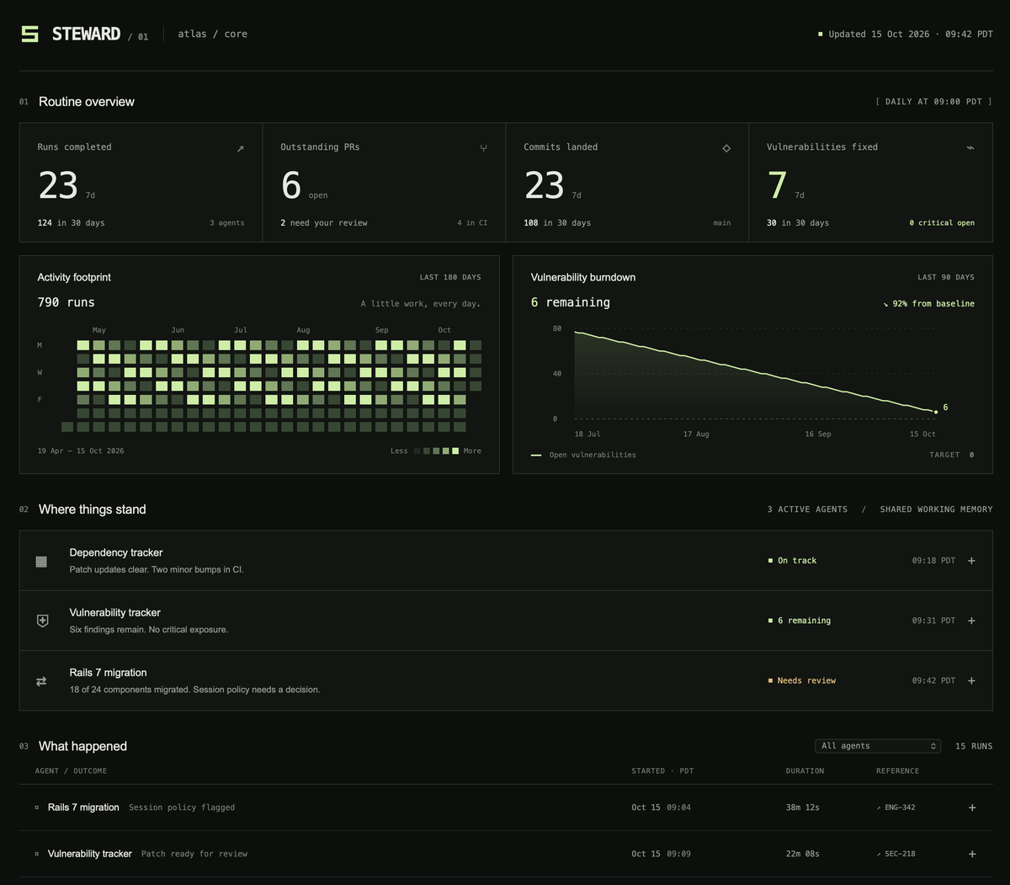
Task: Click the Updated 15 Oct 2026 timestamp
Action: click(906, 35)
